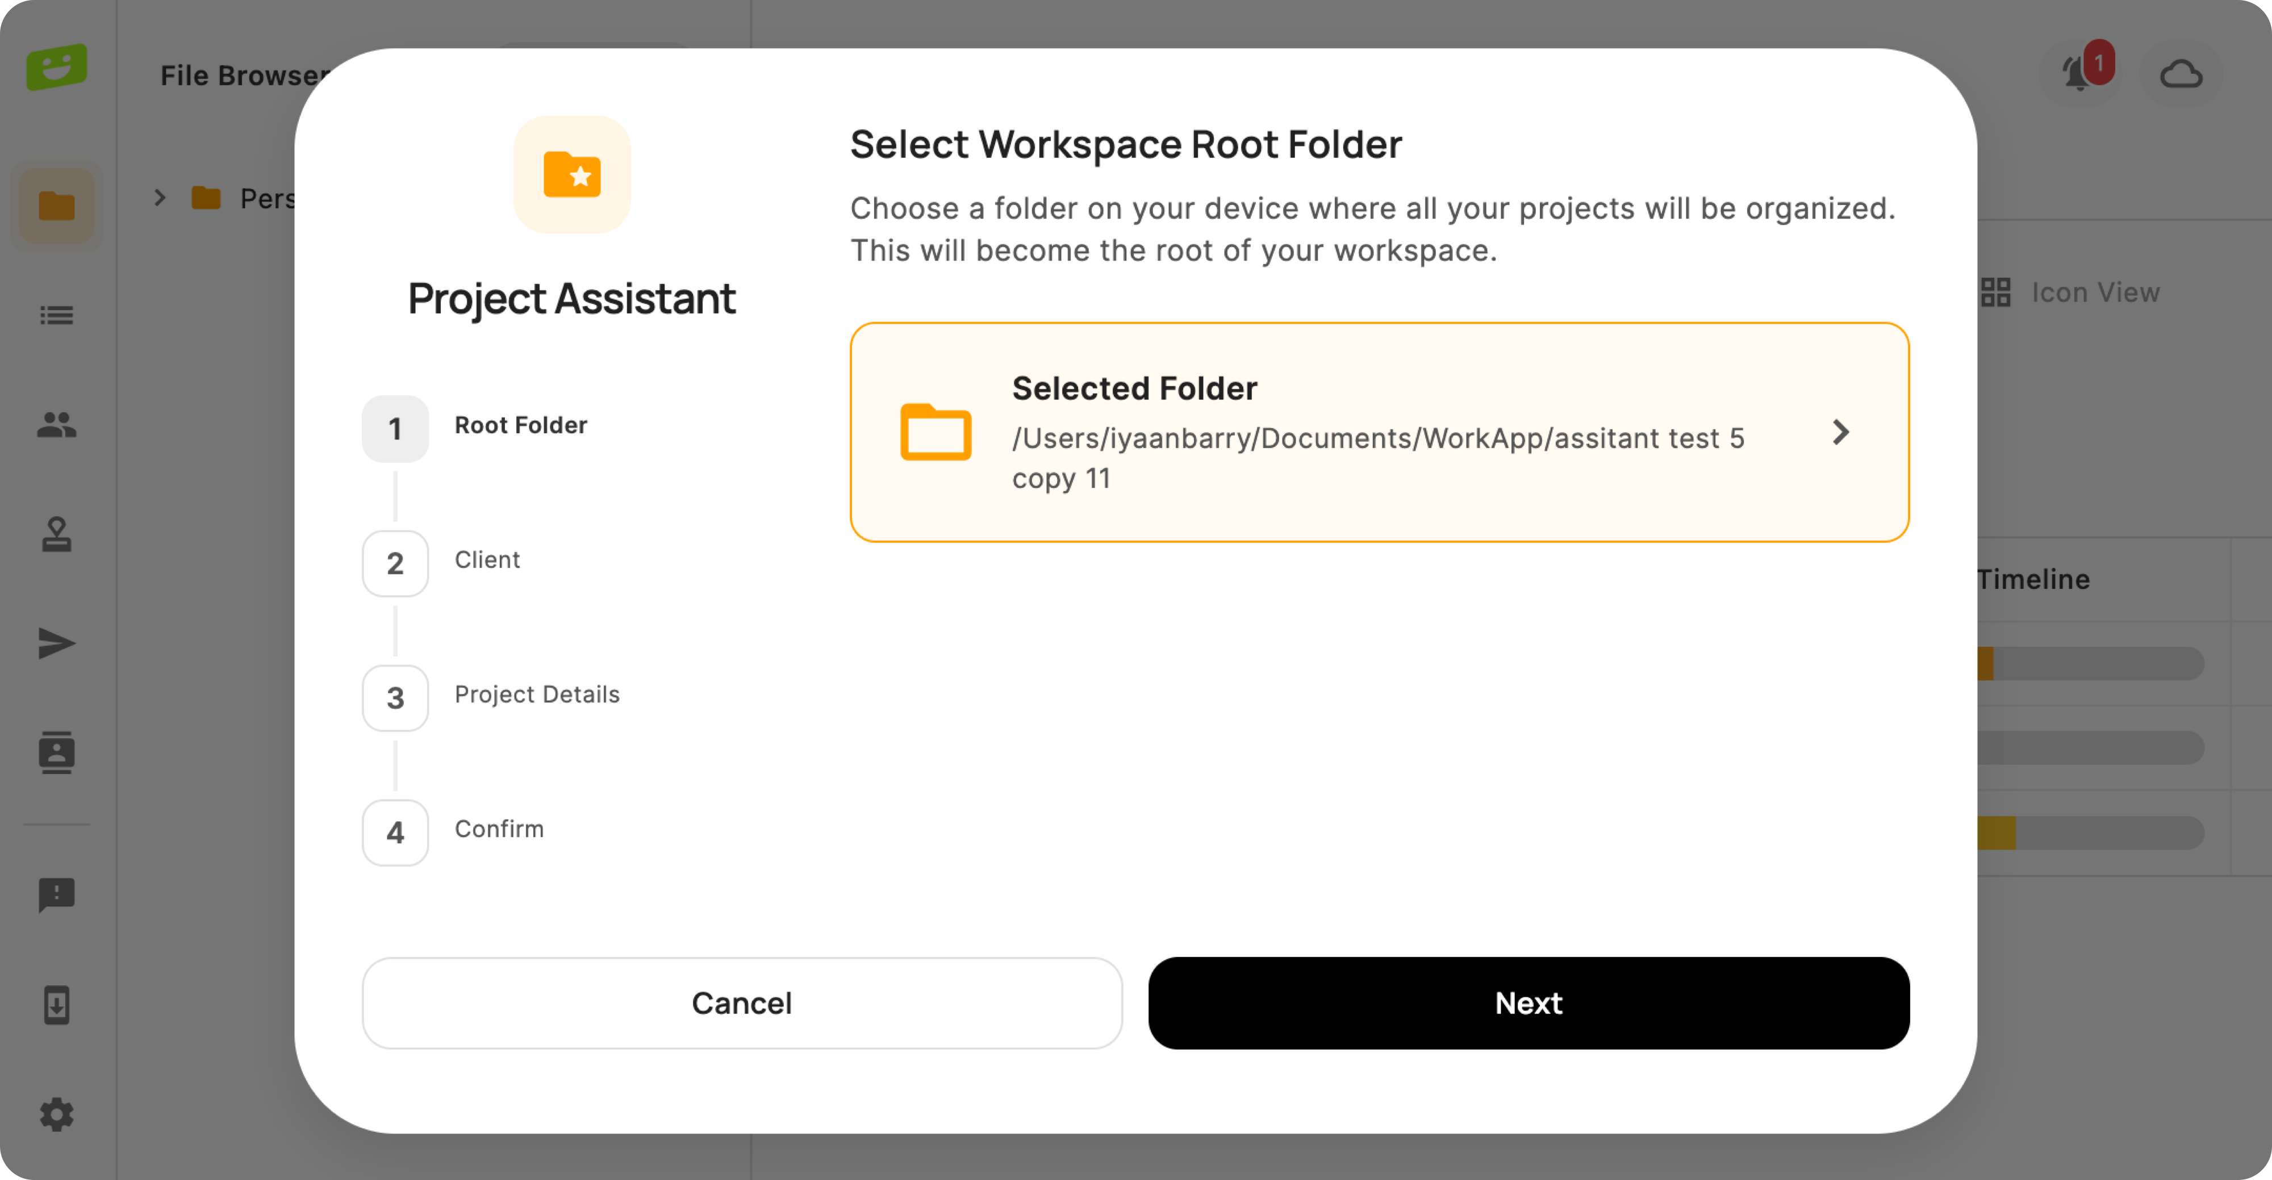2272x1180 pixels.
Task: Open the settings gear at sidebar bottom
Action: [56, 1115]
